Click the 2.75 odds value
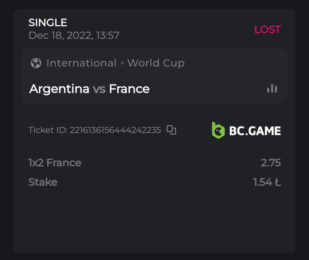Screen dimensions: 309x260 coord(271,163)
